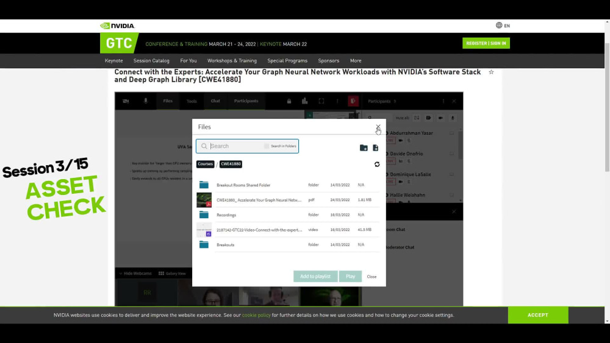Favorite the session with the star icon
This screenshot has height=343, width=610.
click(491, 72)
